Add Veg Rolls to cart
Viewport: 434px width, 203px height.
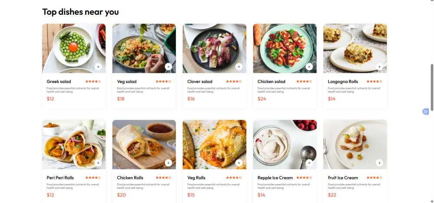point(239,163)
